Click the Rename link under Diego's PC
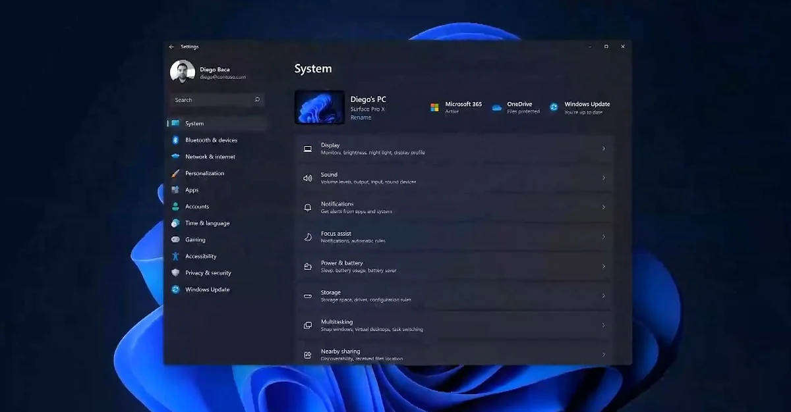 [x=361, y=118]
